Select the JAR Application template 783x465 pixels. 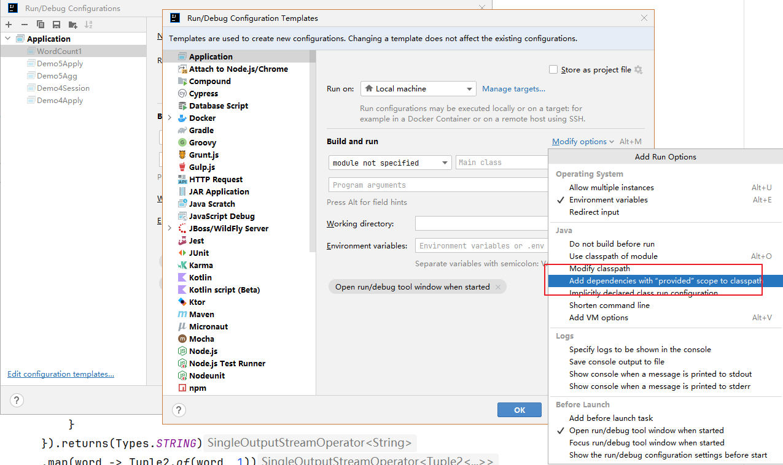pos(219,191)
